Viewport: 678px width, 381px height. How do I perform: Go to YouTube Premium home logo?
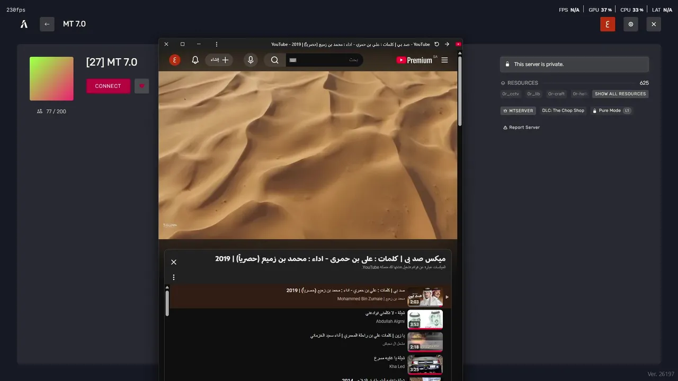coord(414,60)
